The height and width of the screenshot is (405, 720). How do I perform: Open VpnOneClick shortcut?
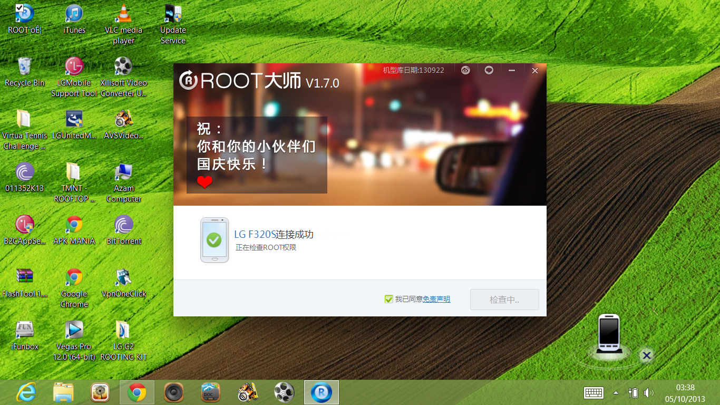123,283
